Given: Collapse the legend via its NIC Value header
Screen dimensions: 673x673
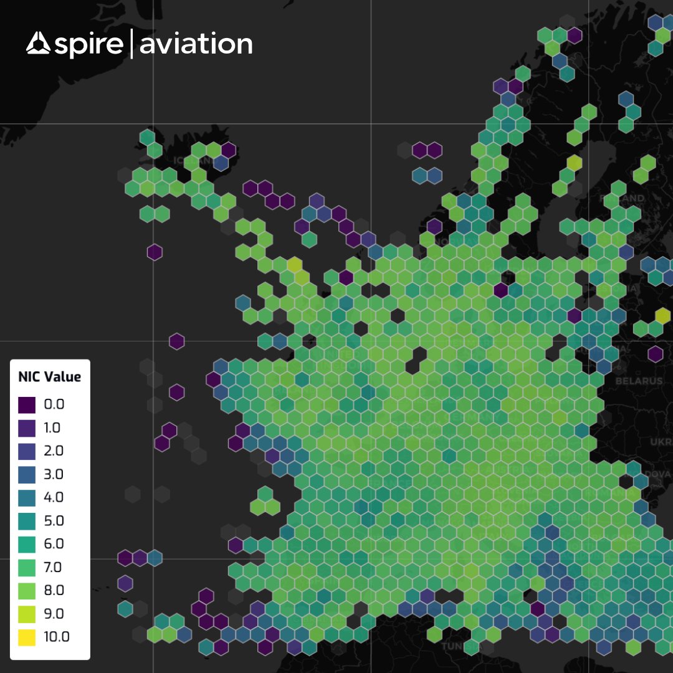Looking at the screenshot, I should [49, 376].
